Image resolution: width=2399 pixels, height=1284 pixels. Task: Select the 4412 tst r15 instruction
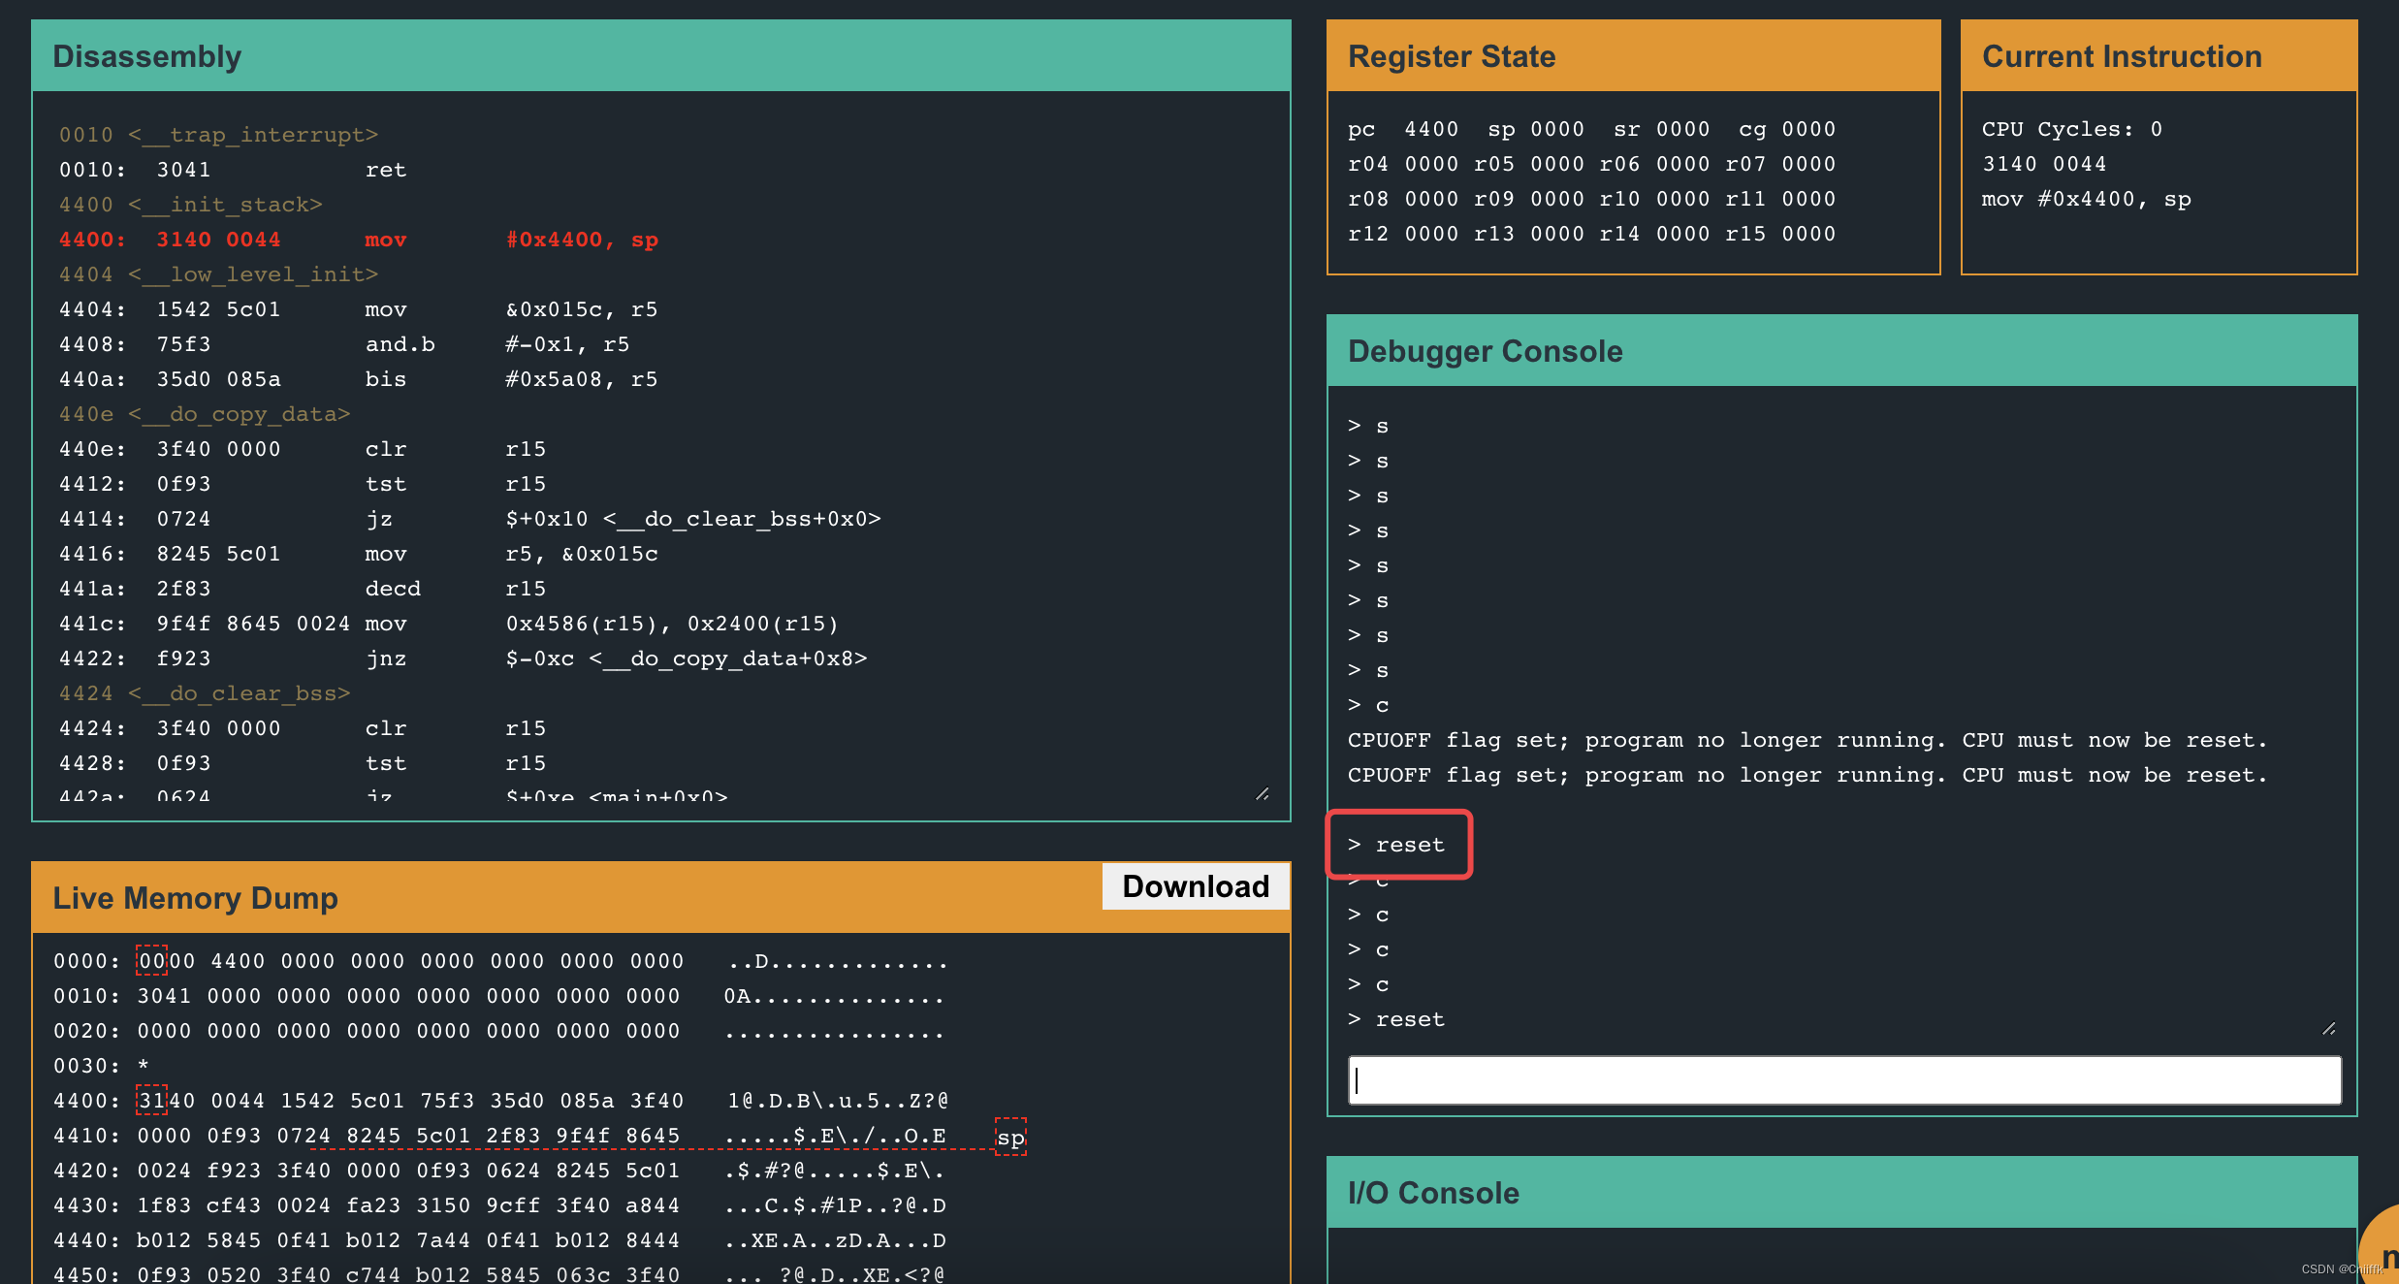tap(303, 484)
